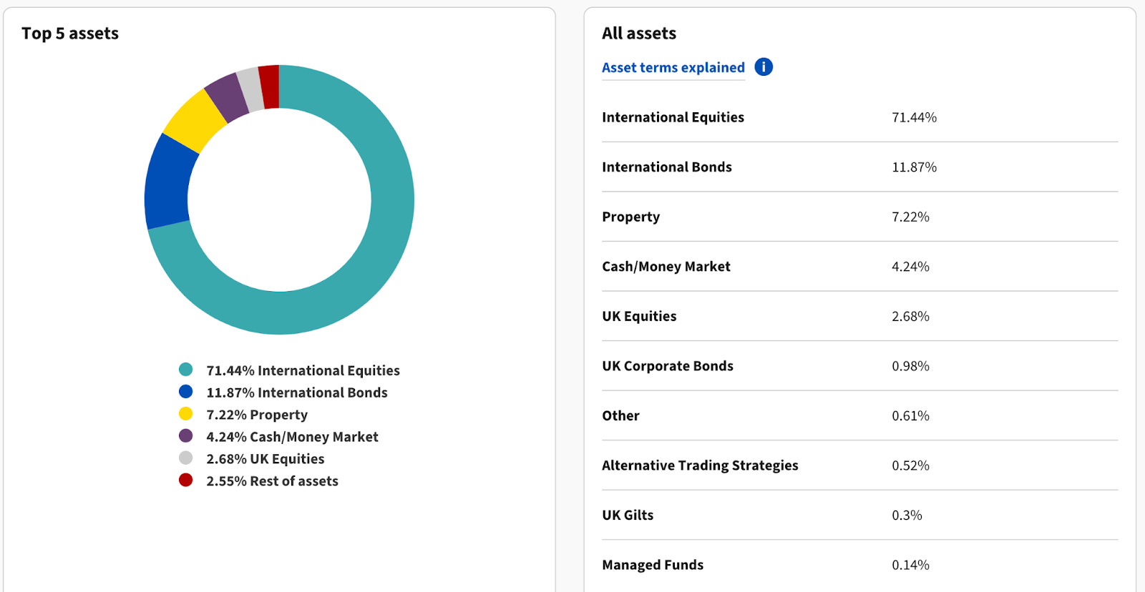Viewport: 1145px width, 592px height.
Task: Click the purple Cash/Money Market legend dot
Action: click(x=185, y=436)
